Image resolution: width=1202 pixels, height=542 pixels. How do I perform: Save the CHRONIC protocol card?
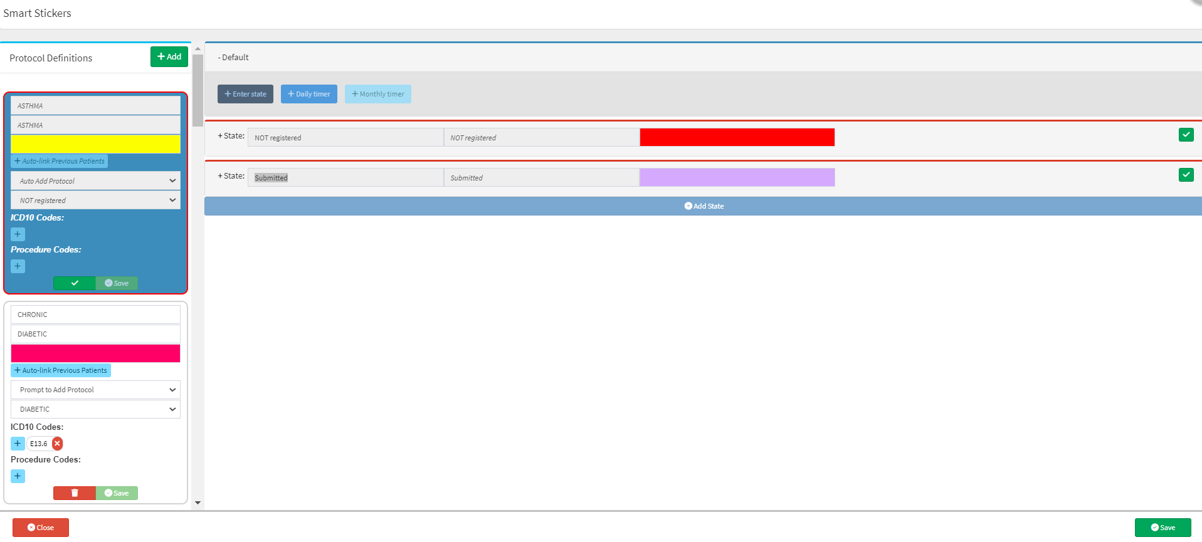pyautogui.click(x=117, y=493)
